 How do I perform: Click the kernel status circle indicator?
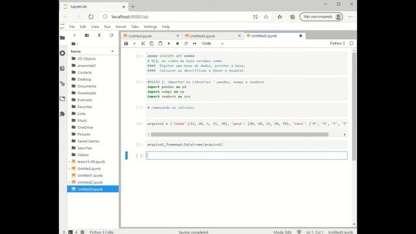(x=352, y=44)
